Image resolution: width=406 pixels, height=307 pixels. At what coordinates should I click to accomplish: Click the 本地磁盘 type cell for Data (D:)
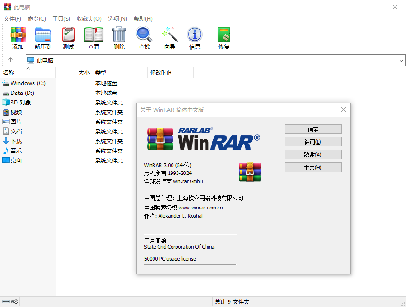(106, 93)
